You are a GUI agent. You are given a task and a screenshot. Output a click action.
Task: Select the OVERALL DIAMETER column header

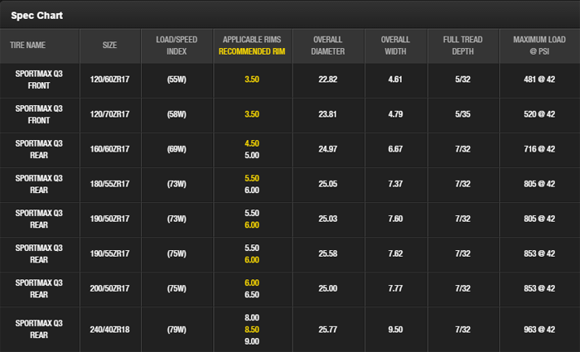coord(328,46)
